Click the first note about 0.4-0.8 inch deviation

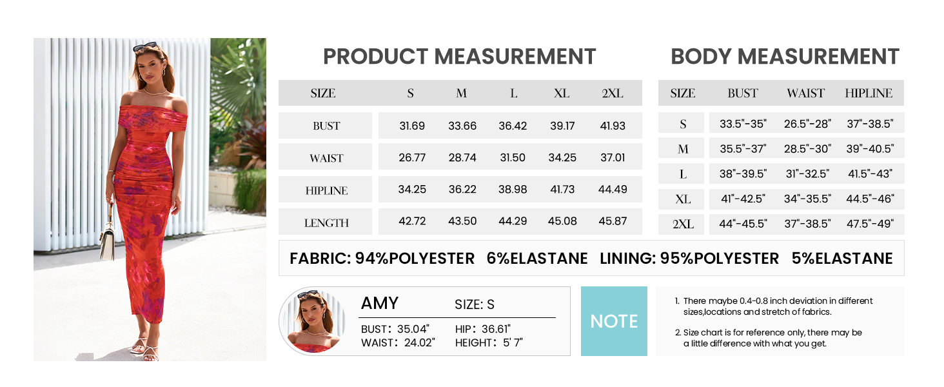[x=777, y=306]
